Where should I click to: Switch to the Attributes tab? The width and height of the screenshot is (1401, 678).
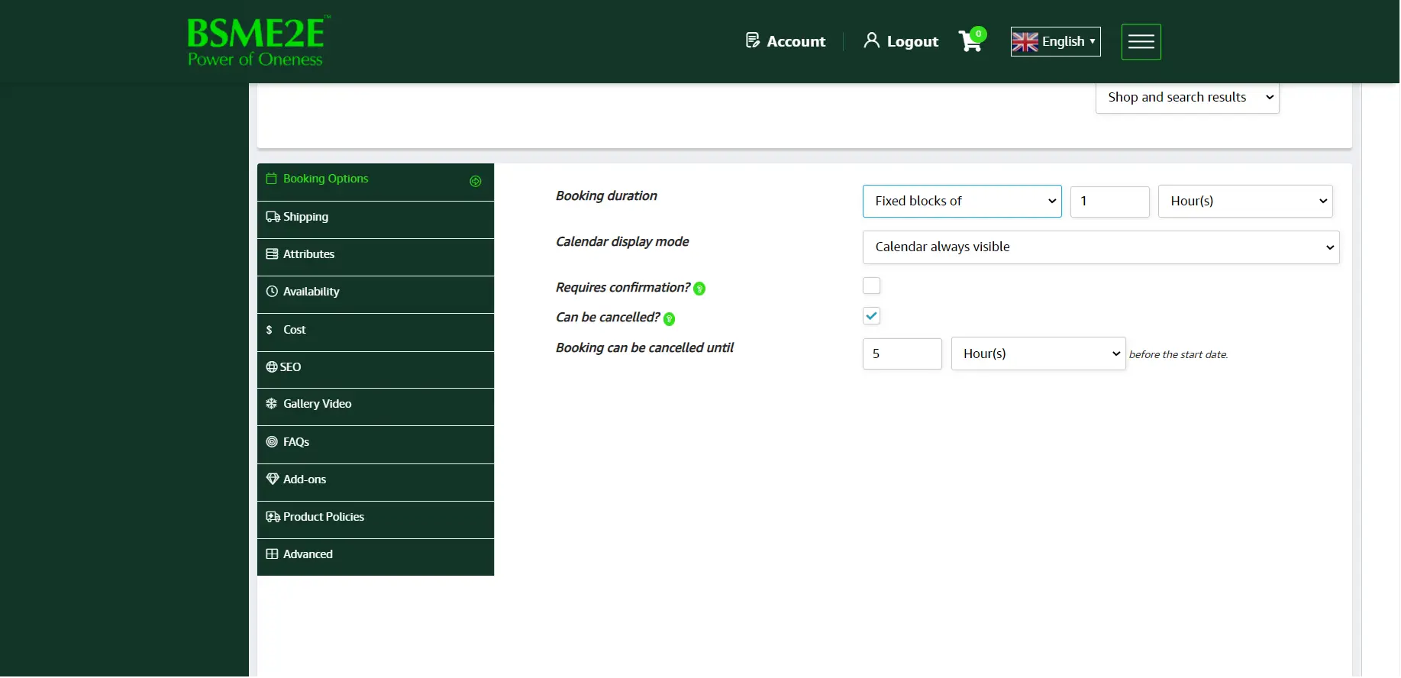(x=376, y=257)
